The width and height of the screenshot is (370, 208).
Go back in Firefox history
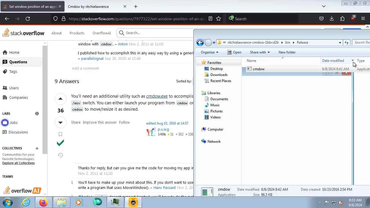pos(7,18)
